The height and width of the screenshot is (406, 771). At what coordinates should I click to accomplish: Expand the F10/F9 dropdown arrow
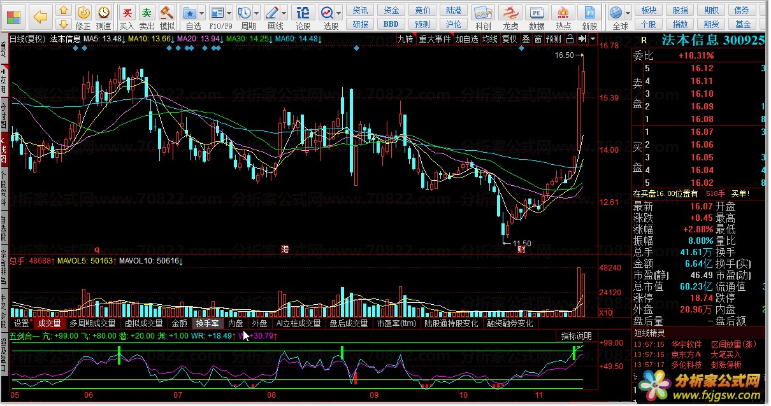pyautogui.click(x=229, y=13)
